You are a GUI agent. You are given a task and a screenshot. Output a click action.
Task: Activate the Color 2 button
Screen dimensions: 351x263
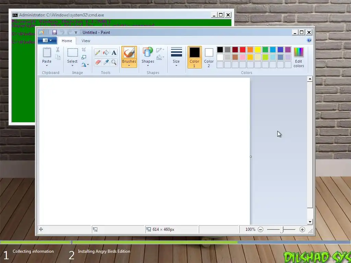(x=209, y=57)
